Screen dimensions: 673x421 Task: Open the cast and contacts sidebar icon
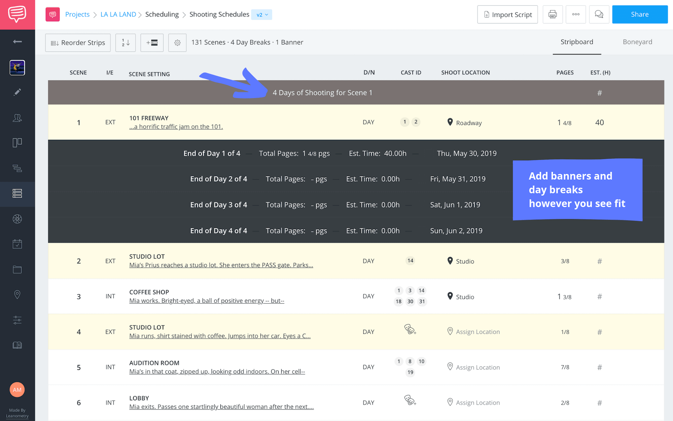[17, 118]
